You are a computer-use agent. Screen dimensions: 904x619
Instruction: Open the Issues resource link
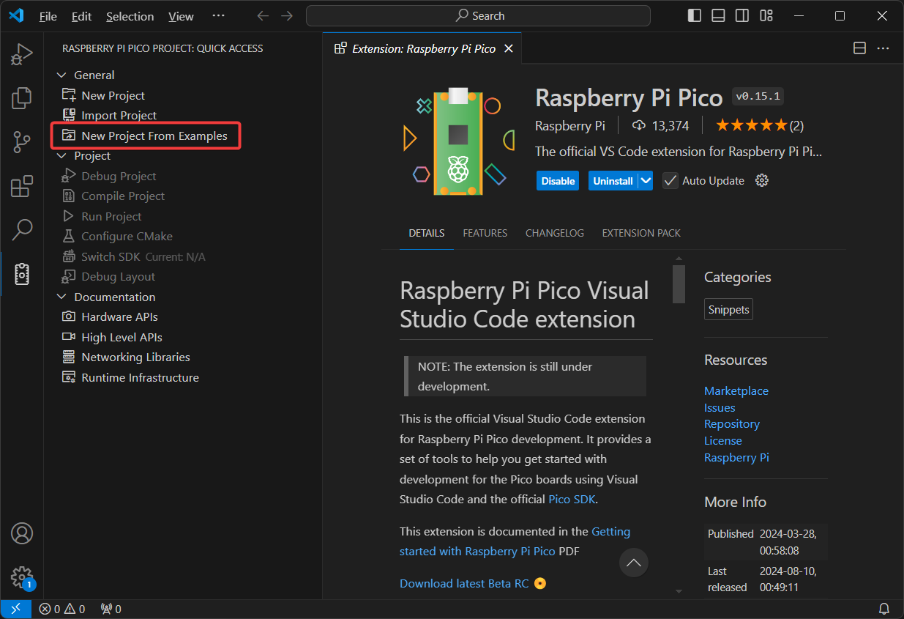720,408
